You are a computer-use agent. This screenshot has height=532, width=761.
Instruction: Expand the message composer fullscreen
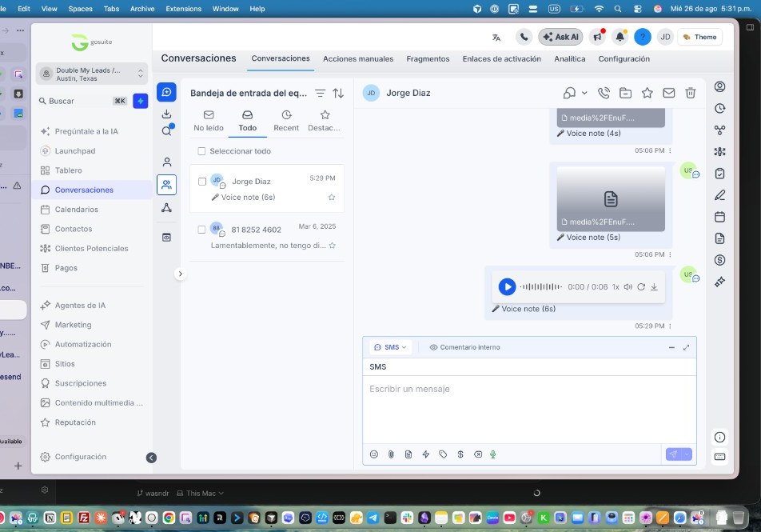pyautogui.click(x=686, y=347)
